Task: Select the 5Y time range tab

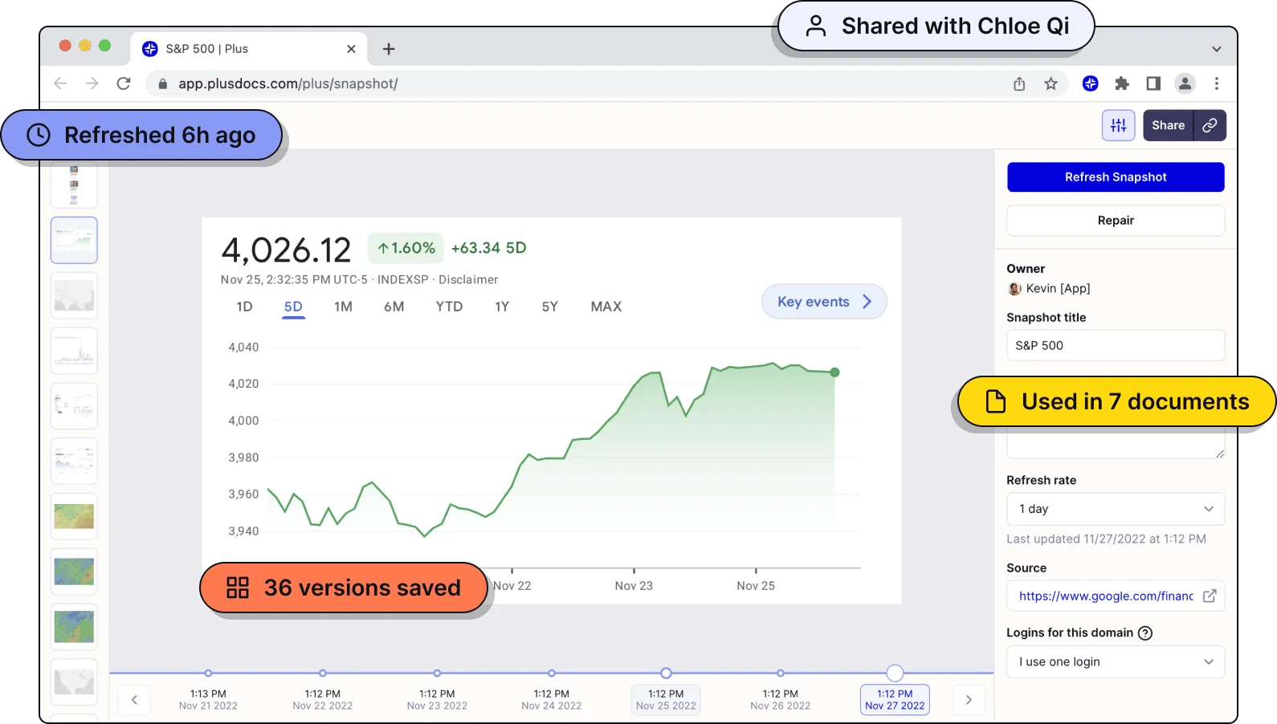Action: [x=549, y=307]
